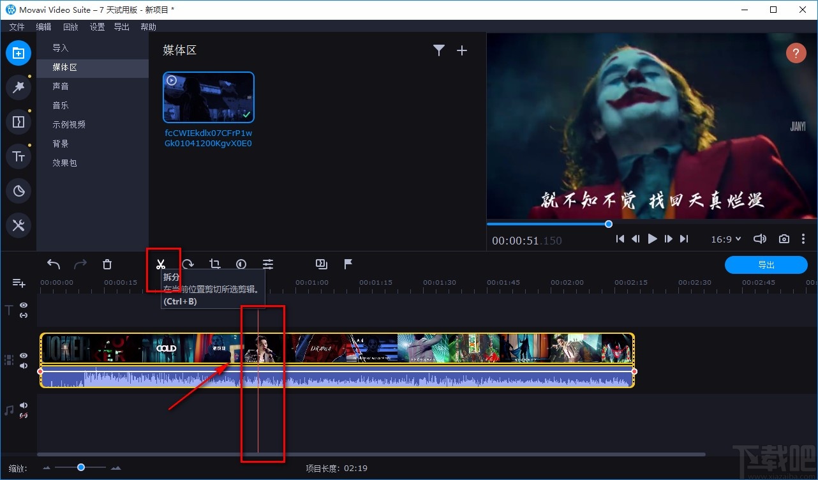Click the Undo arrow in timeline toolbar
Image resolution: width=818 pixels, height=480 pixels.
pyautogui.click(x=54, y=264)
